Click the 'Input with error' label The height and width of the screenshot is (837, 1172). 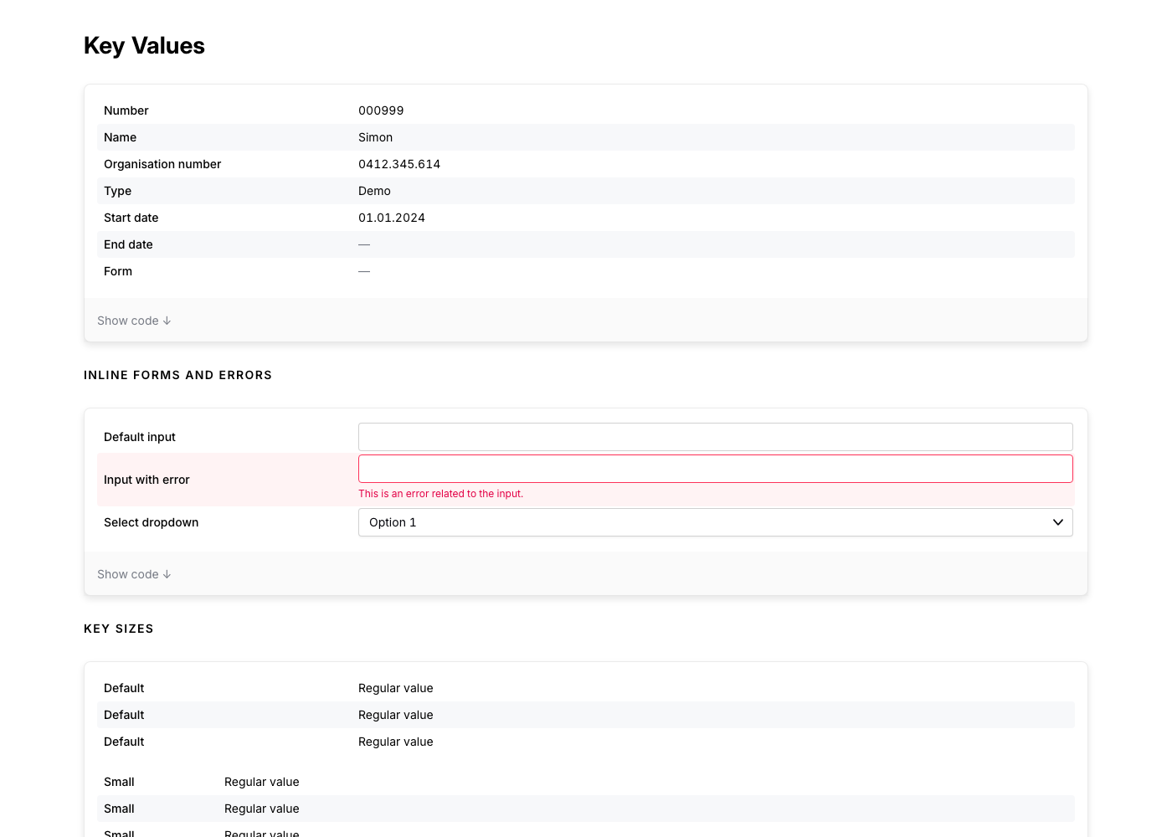pyautogui.click(x=146, y=480)
